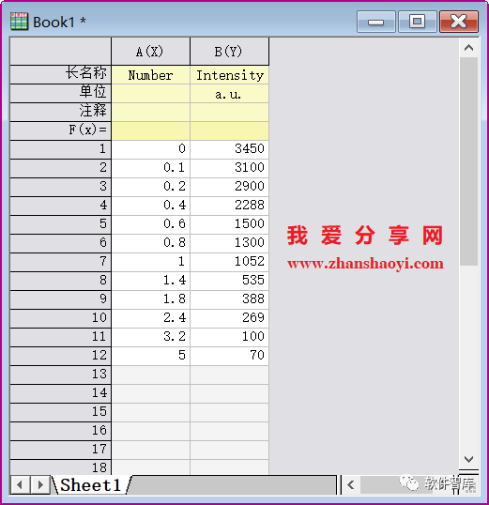Viewport: 489px width, 505px height.
Task: Click Number cell with value 3.2
Action: tap(150, 337)
